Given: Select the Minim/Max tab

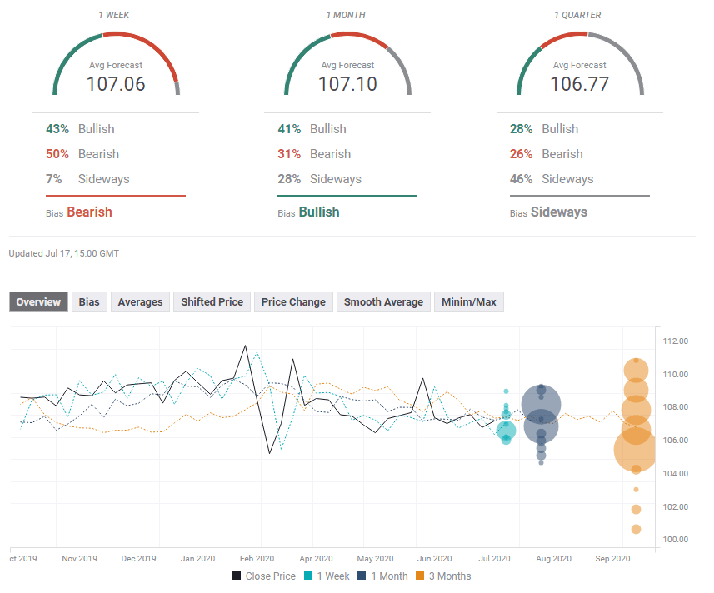Looking at the screenshot, I should [x=469, y=302].
